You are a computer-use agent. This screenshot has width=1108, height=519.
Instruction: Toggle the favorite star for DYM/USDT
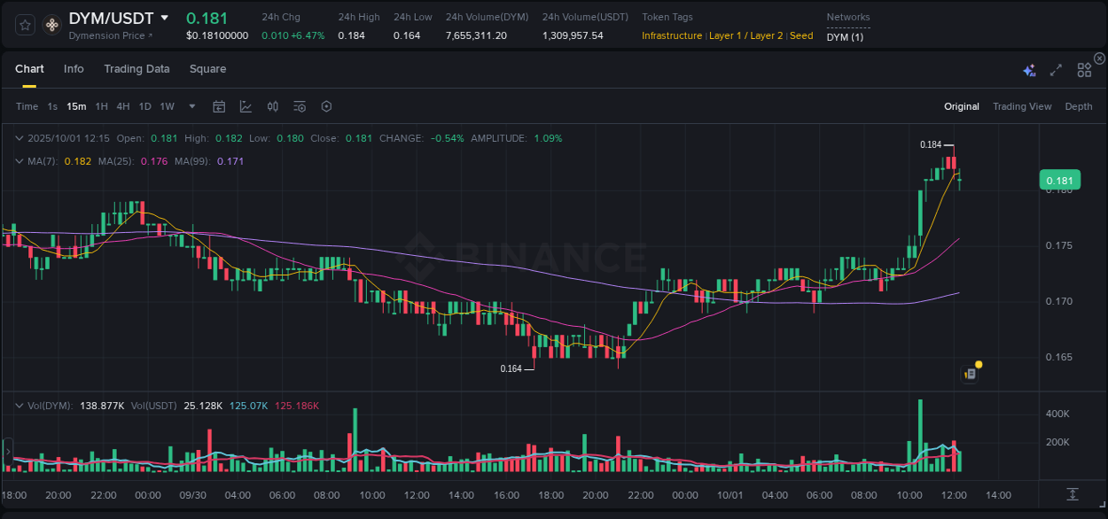[24, 25]
